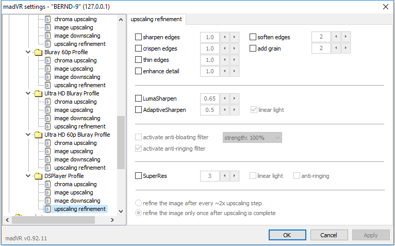
Task: Click the tree scrollbar up arrow
Action: pyautogui.click(x=121, y=20)
